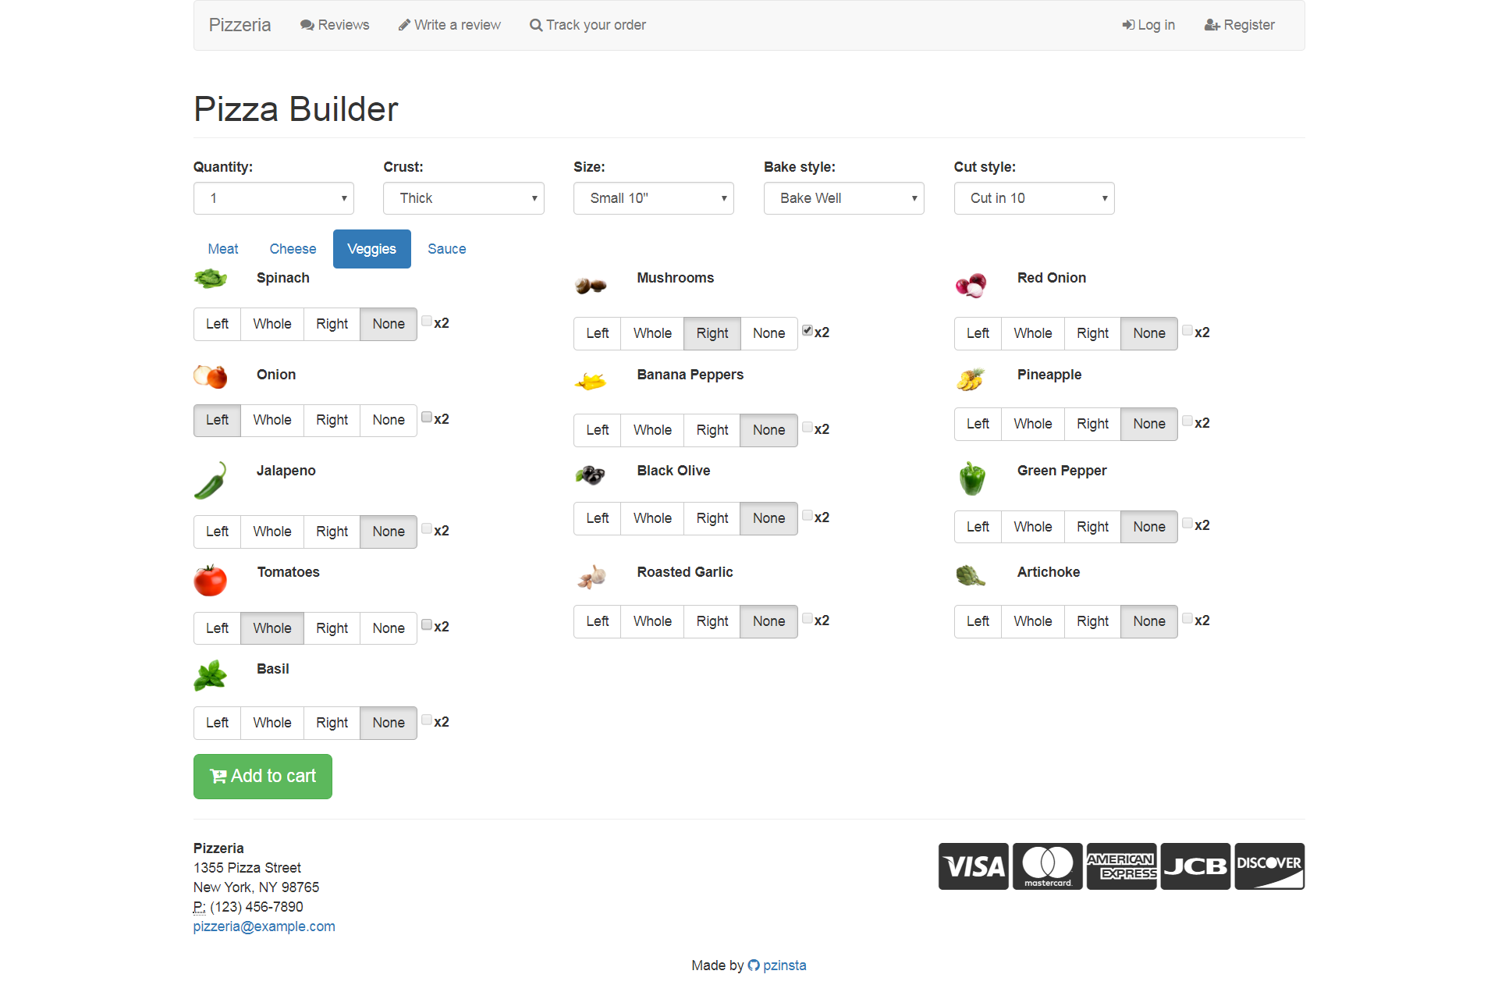Open the Cut style dropdown
This screenshot has height=985, width=1498.
[1034, 198]
